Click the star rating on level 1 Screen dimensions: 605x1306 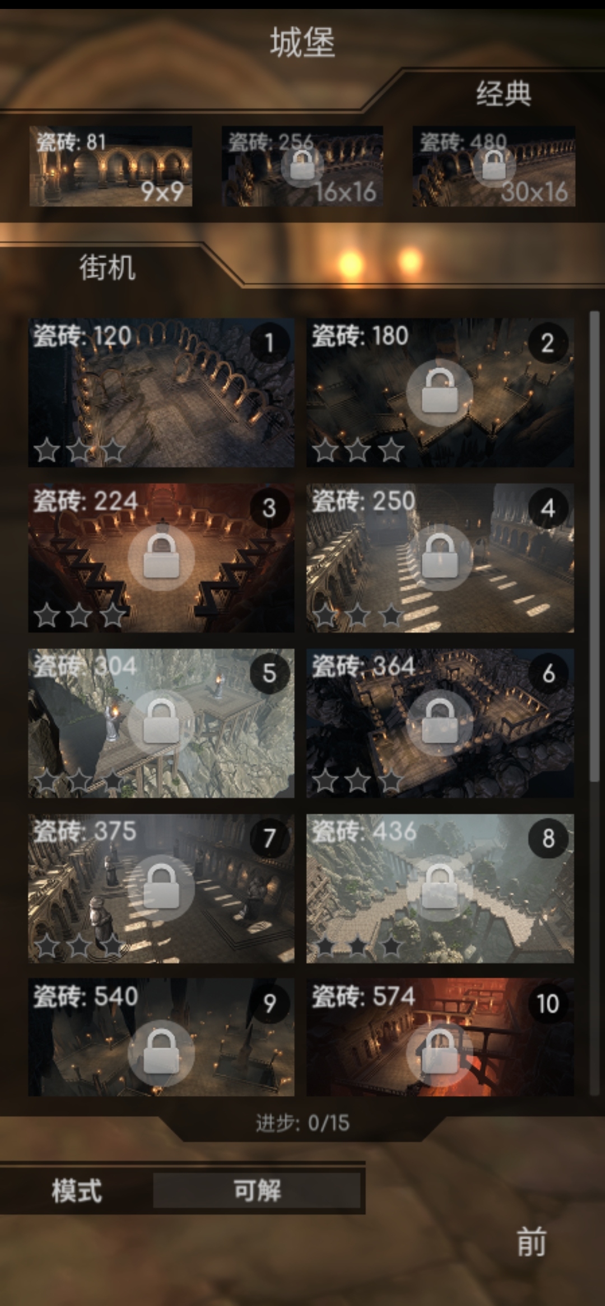click(x=79, y=450)
